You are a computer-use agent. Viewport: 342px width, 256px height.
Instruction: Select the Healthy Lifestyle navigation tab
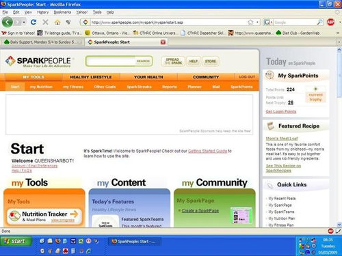[x=91, y=77]
